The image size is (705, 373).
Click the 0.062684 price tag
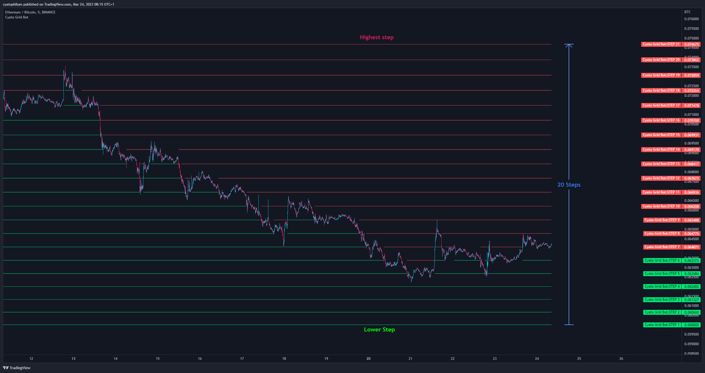691,274
